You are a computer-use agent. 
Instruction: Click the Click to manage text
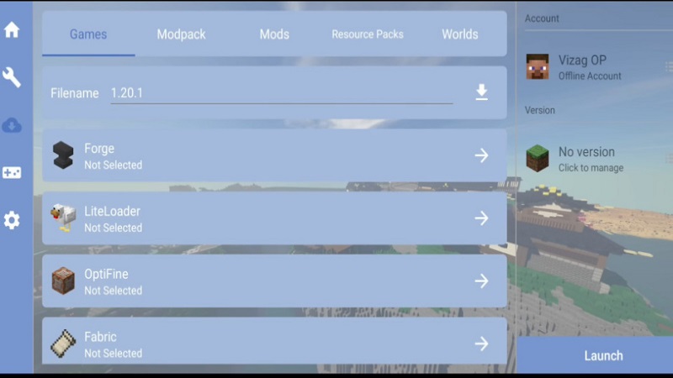pos(591,168)
